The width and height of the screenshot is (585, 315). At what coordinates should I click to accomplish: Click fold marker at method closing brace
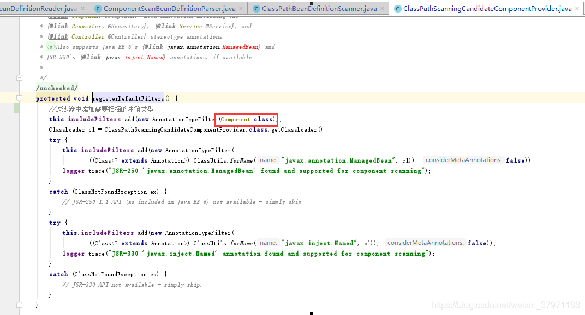[x=20, y=305]
